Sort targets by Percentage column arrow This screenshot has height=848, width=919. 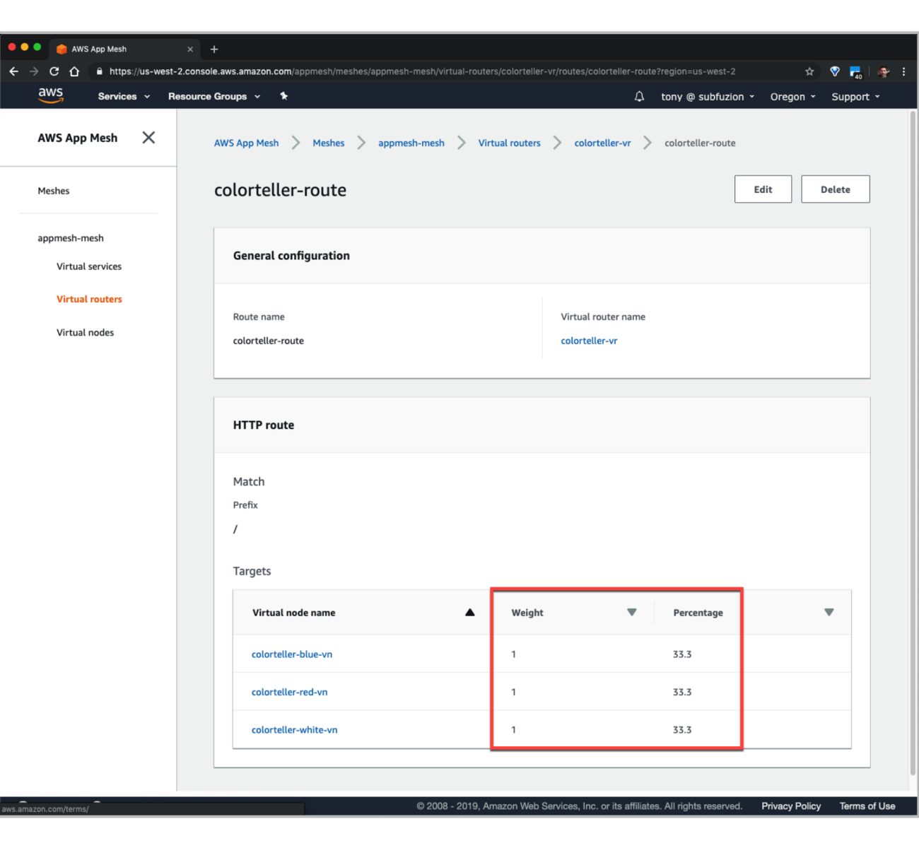point(829,613)
